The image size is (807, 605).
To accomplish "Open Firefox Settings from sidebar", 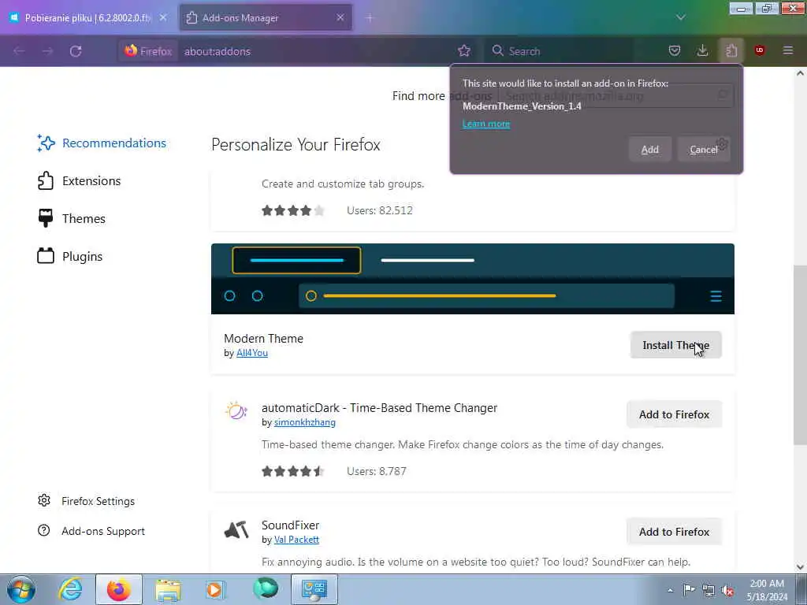I will coord(86,501).
